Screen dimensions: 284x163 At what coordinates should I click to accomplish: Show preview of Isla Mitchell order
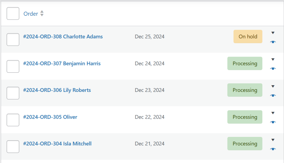point(273,149)
